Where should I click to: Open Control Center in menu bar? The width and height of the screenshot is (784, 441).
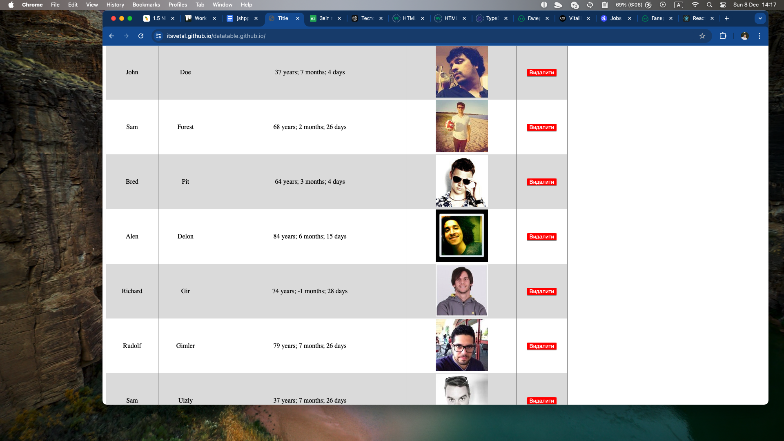point(723,5)
